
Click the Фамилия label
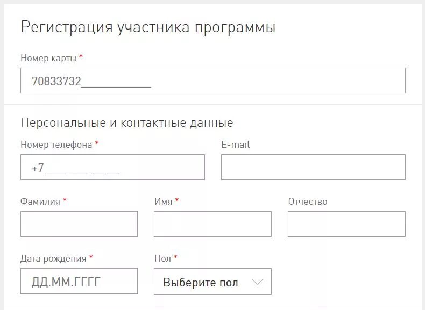[x=40, y=202]
